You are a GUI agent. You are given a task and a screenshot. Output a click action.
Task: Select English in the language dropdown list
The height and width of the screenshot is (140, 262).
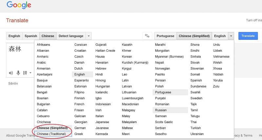(83, 74)
